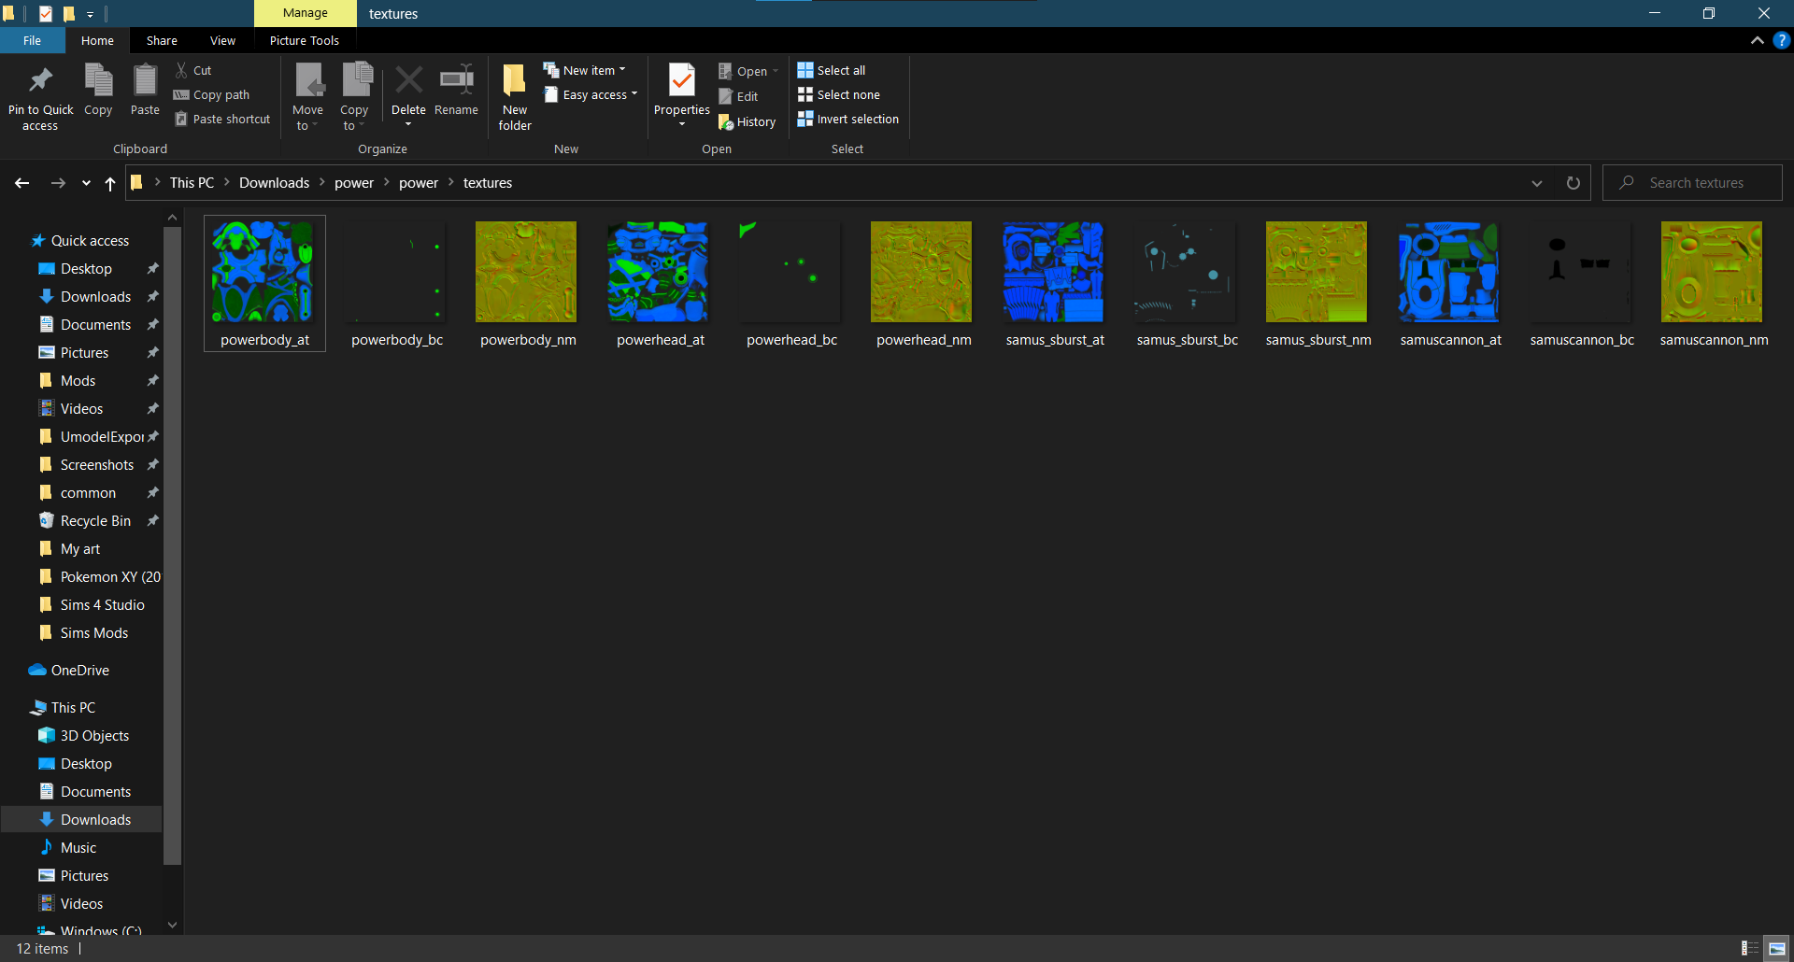Expand the Properties dropdown arrow
The height and width of the screenshot is (962, 1794).
click(682, 124)
